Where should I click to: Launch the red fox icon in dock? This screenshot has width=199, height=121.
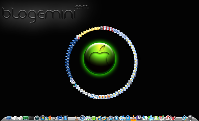[173, 118]
